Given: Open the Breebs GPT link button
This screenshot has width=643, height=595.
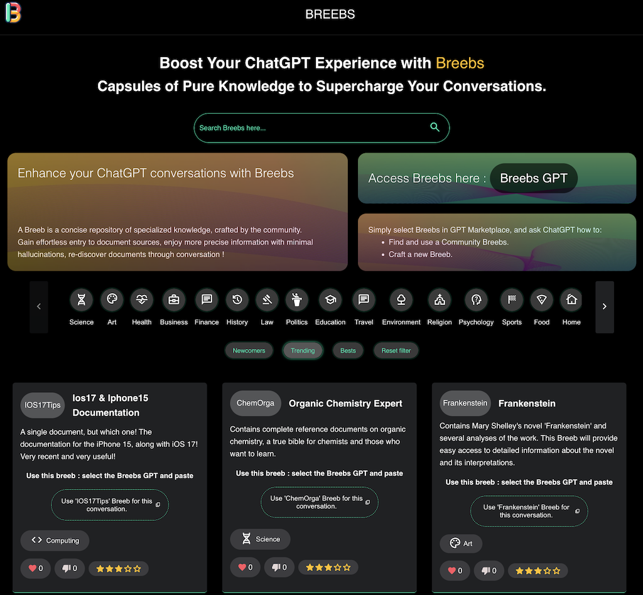Looking at the screenshot, I should click(534, 178).
